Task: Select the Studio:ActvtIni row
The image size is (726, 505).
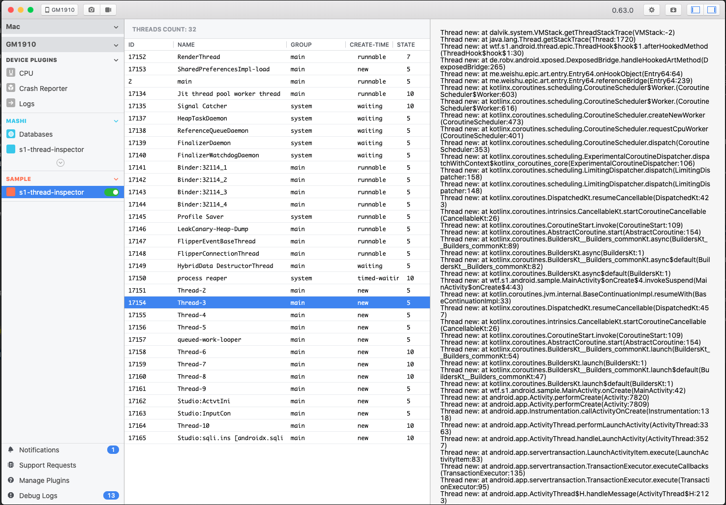Action: pos(277,401)
